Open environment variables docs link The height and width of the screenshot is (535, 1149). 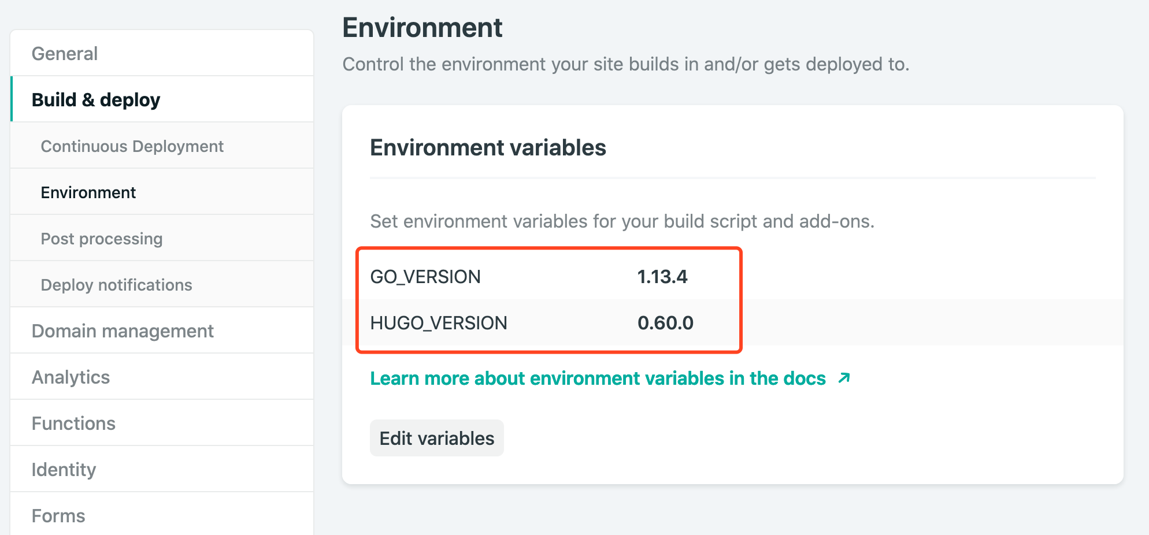[x=598, y=378]
